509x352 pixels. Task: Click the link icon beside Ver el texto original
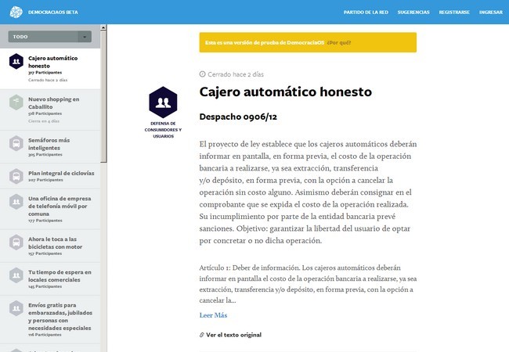tap(201, 335)
